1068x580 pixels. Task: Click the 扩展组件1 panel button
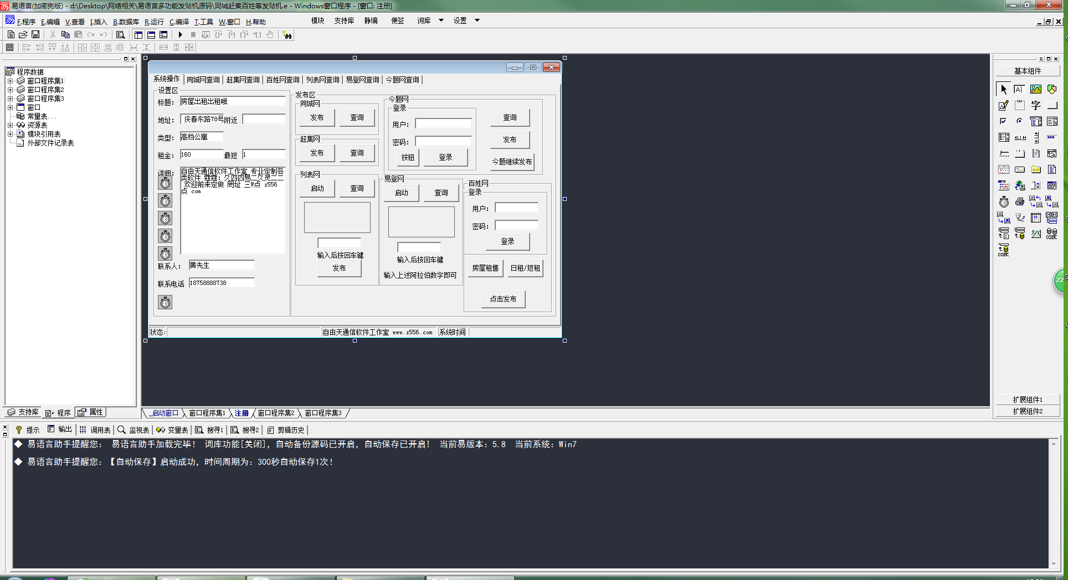click(1028, 400)
